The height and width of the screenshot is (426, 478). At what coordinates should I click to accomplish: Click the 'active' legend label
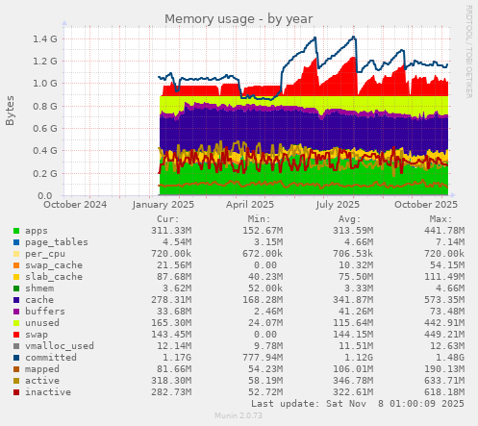point(42,381)
